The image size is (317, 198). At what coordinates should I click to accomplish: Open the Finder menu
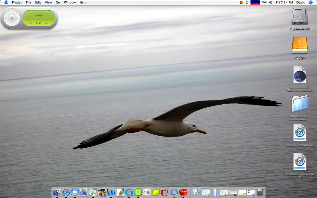pos(17,3)
